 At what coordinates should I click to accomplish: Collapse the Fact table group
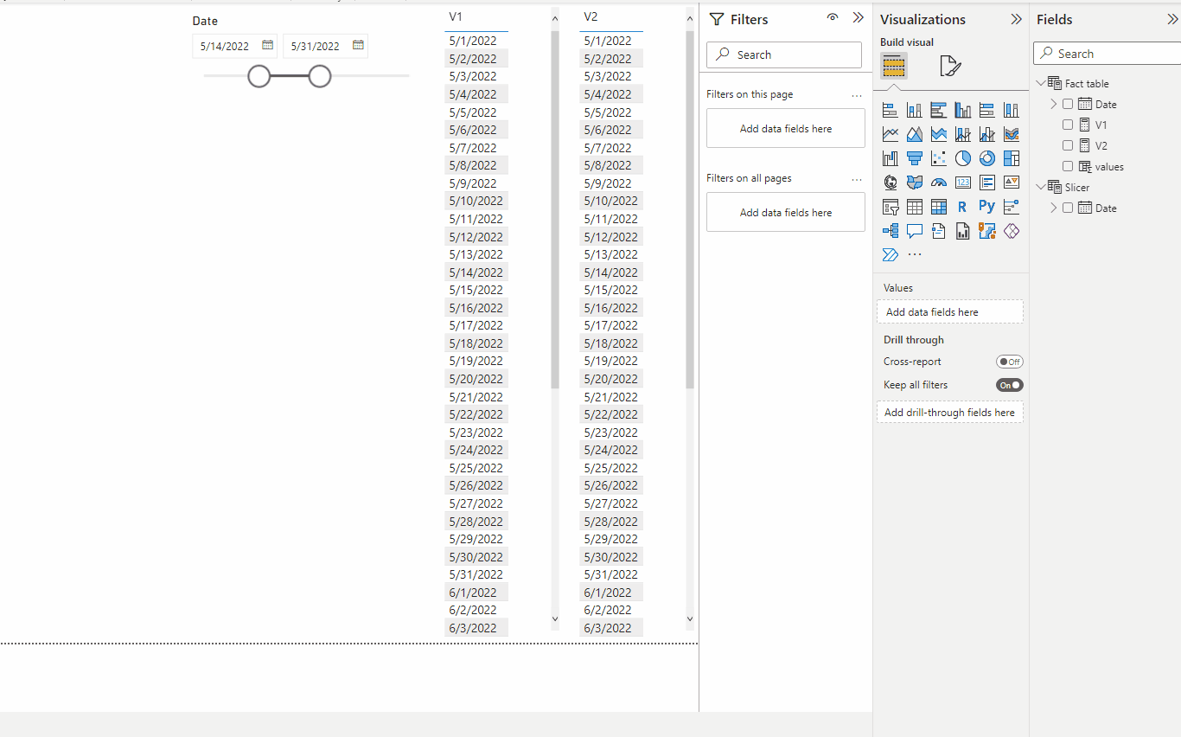tap(1040, 83)
